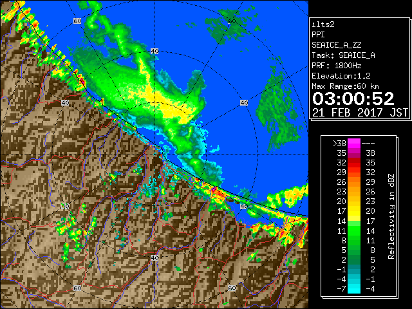Viewport: 412px width, 309px height.
Task: Click the 60 km ring label at upper left
Action: (77, 21)
